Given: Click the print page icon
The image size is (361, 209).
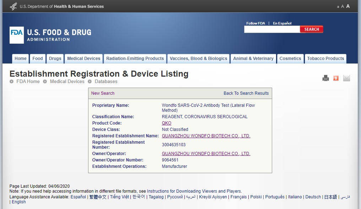Looking at the screenshot, I should pyautogui.click(x=325, y=78).
